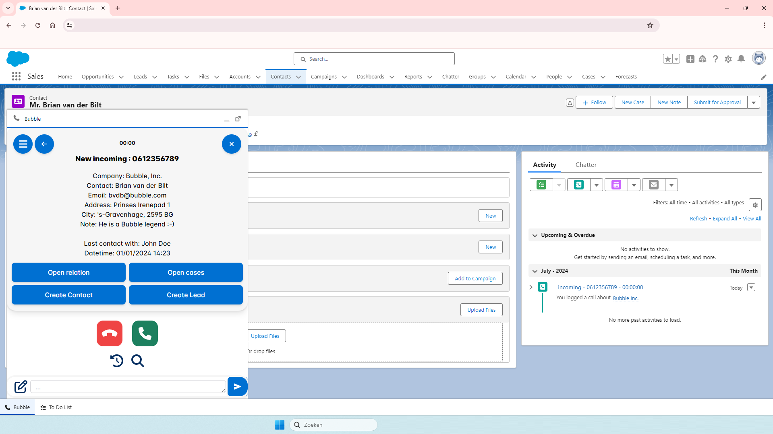The width and height of the screenshot is (773, 434).
Task: Click the Create Lead button
Action: pos(186,295)
